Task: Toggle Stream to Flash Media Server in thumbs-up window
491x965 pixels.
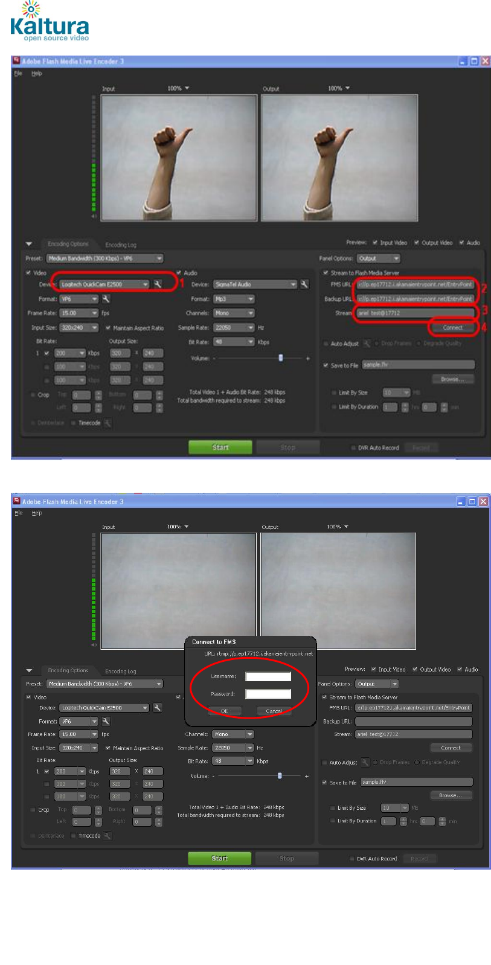Action: (x=326, y=273)
